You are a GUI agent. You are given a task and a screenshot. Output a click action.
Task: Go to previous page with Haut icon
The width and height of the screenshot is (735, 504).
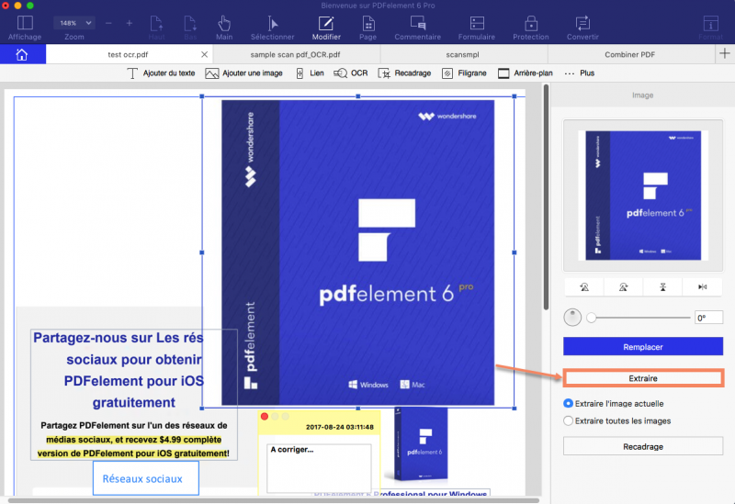[x=156, y=24]
